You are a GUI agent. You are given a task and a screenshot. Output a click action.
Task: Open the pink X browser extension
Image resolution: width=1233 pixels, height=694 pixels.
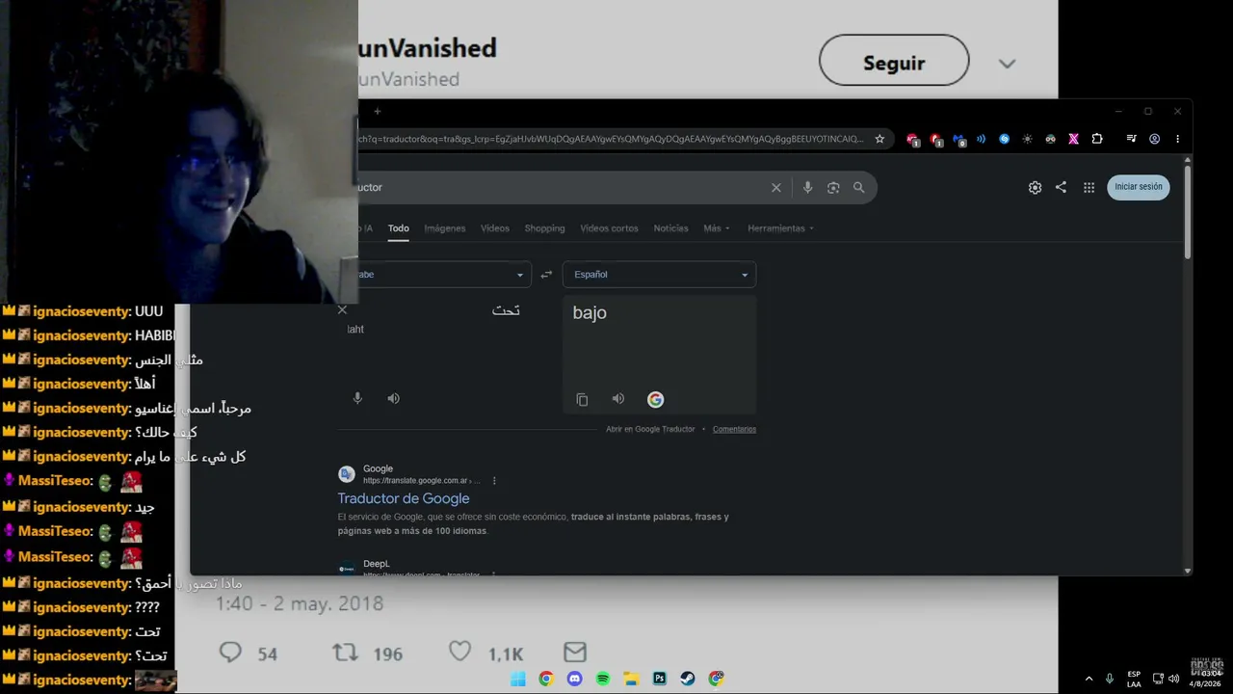[x=1073, y=139]
